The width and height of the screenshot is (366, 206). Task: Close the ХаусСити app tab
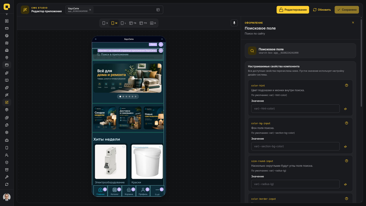[x=90, y=10]
